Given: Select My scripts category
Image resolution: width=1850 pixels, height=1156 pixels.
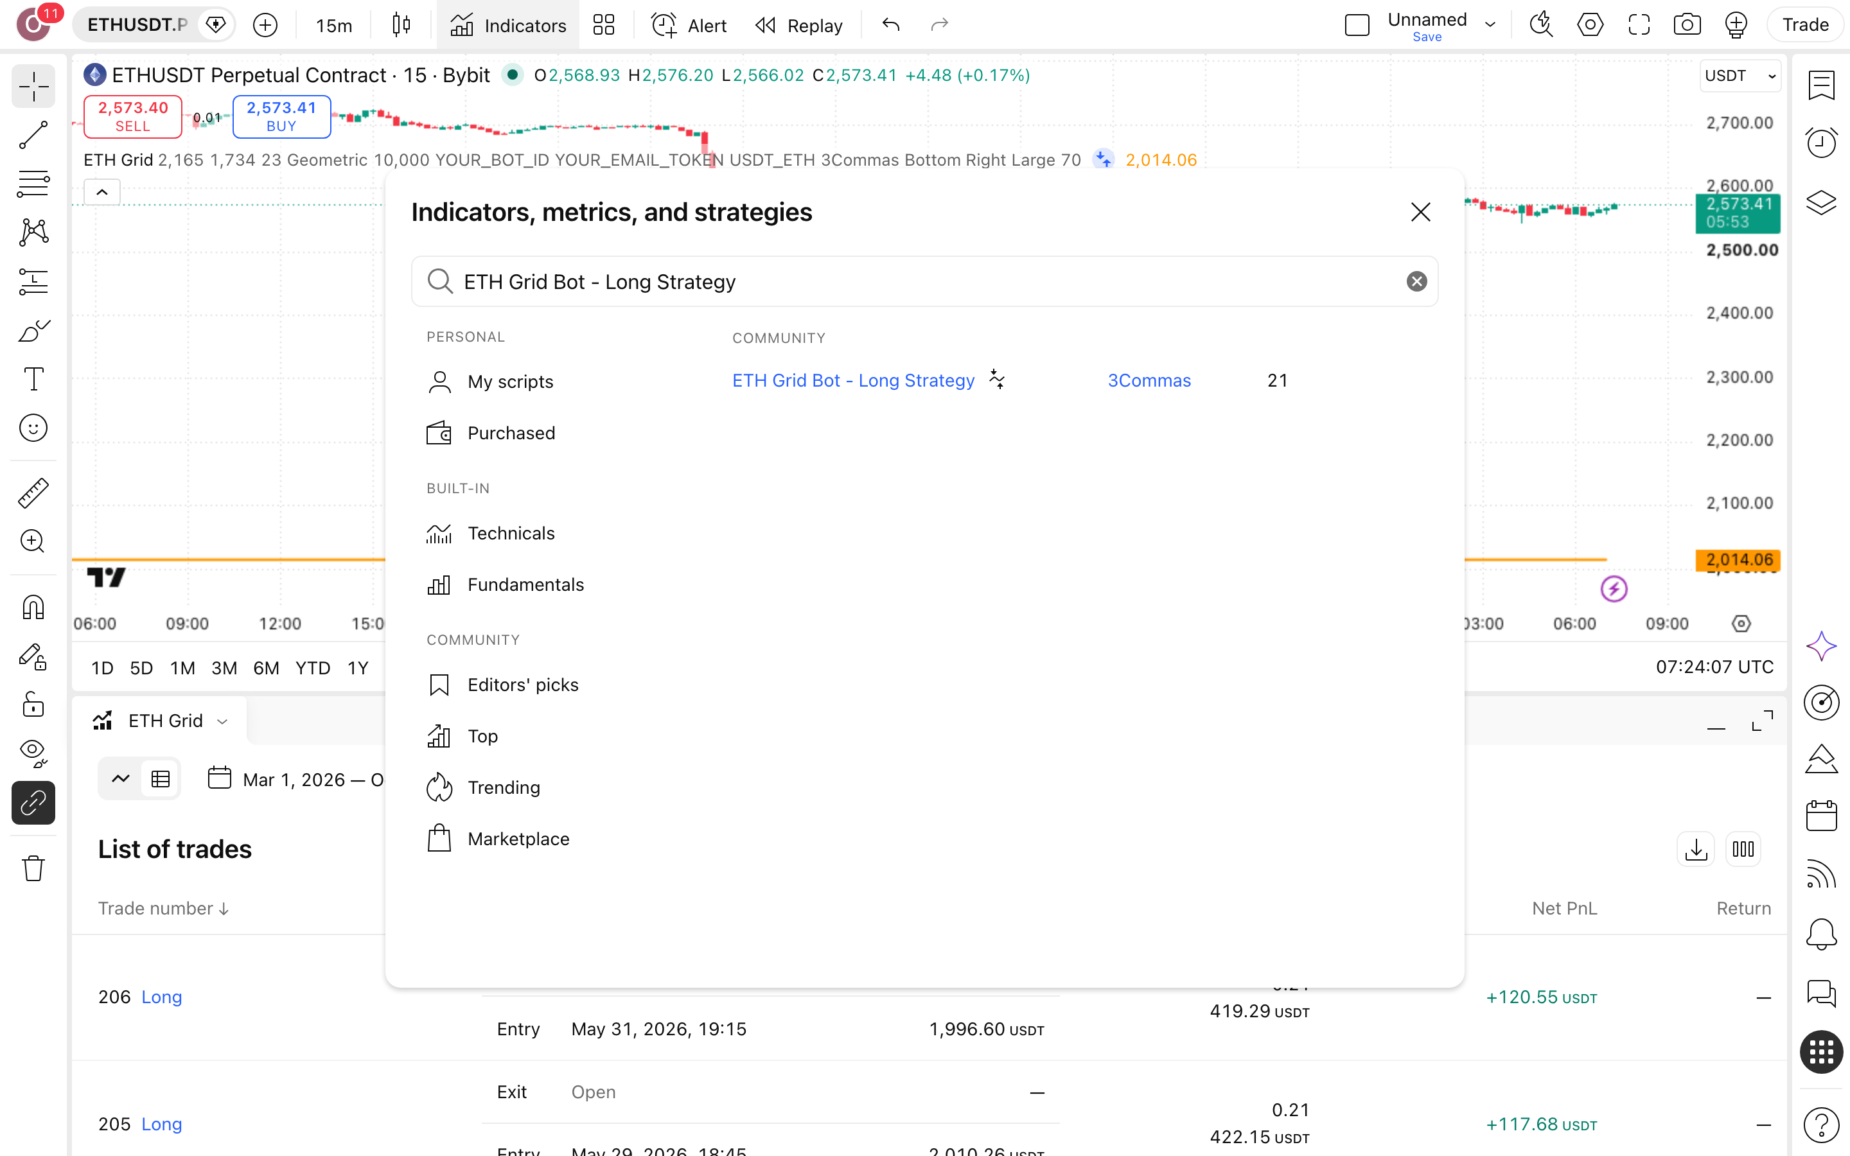Looking at the screenshot, I should tap(489, 381).
